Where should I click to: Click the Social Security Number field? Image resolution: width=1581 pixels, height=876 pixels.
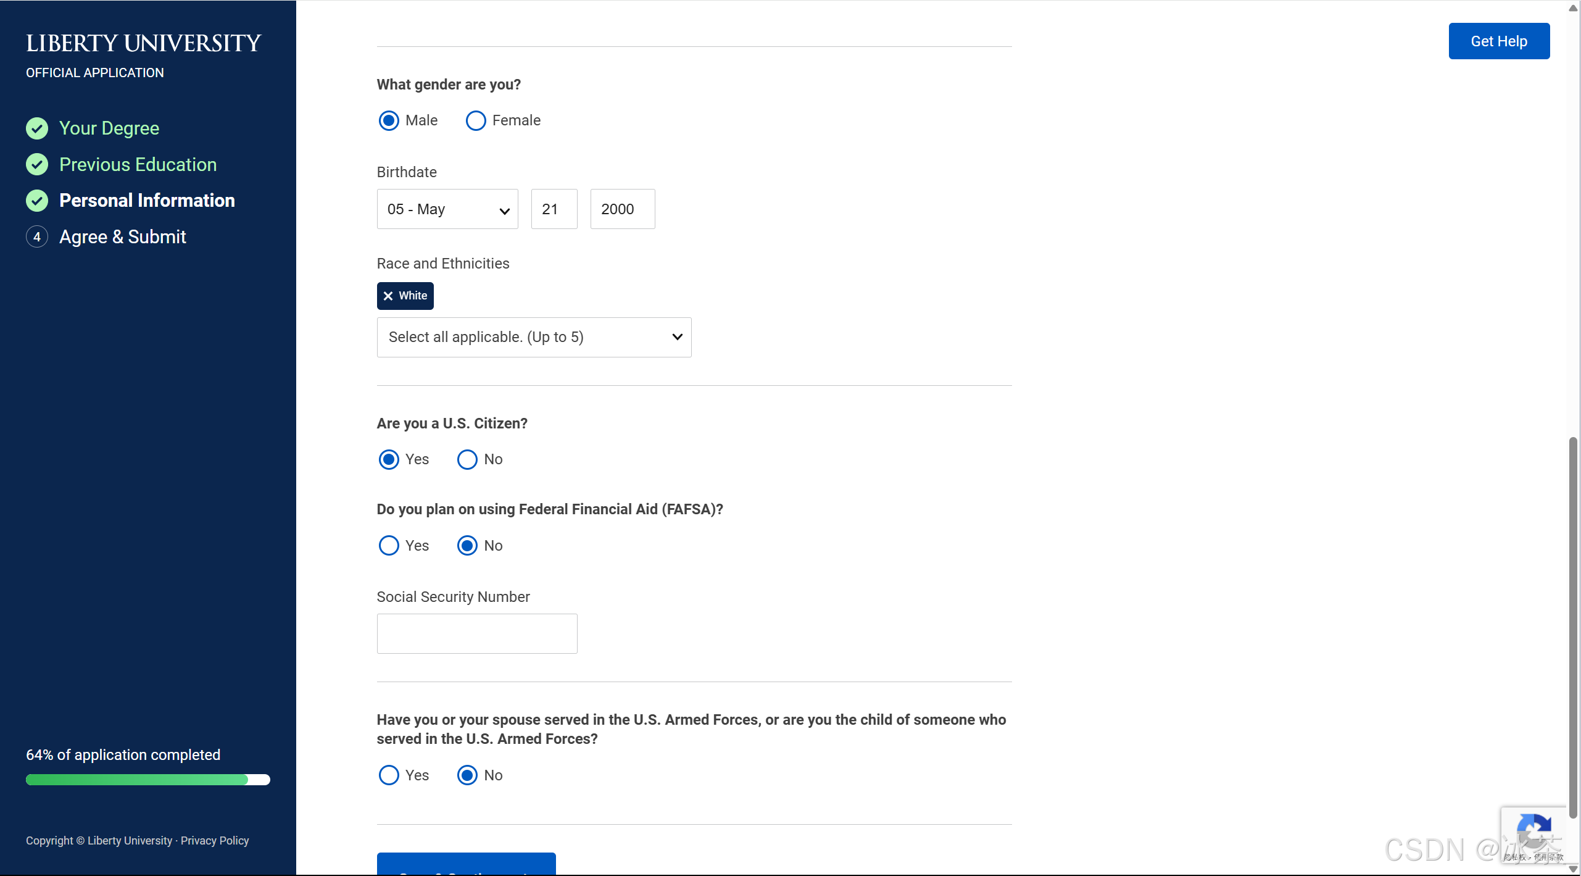click(477, 634)
